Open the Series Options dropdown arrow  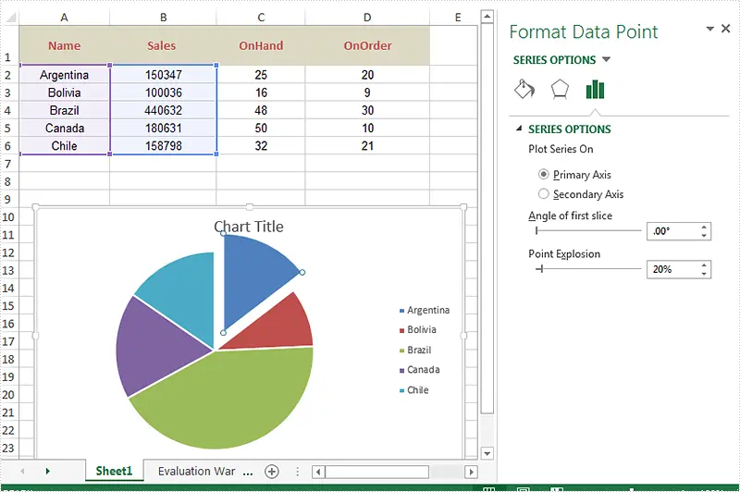[606, 60]
